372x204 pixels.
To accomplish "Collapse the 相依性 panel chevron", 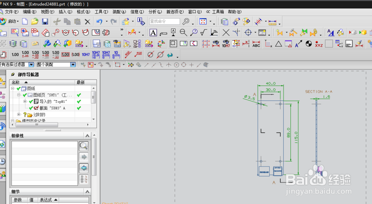I will 87,136.
